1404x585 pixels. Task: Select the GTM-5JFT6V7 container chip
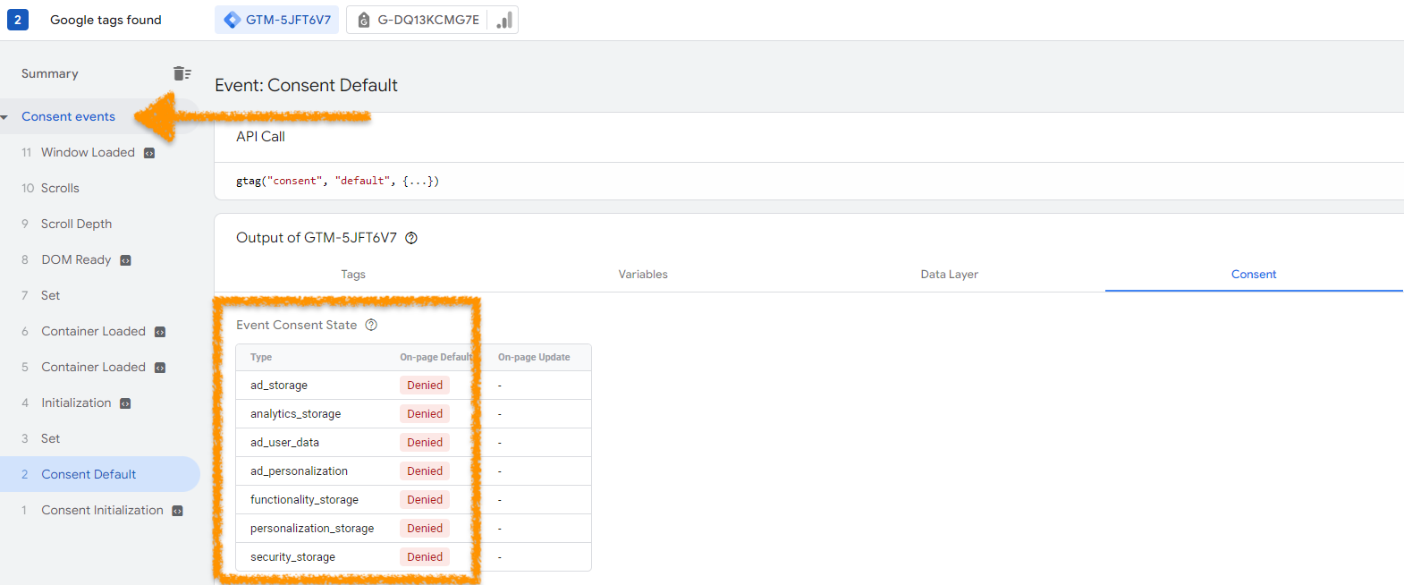click(277, 20)
